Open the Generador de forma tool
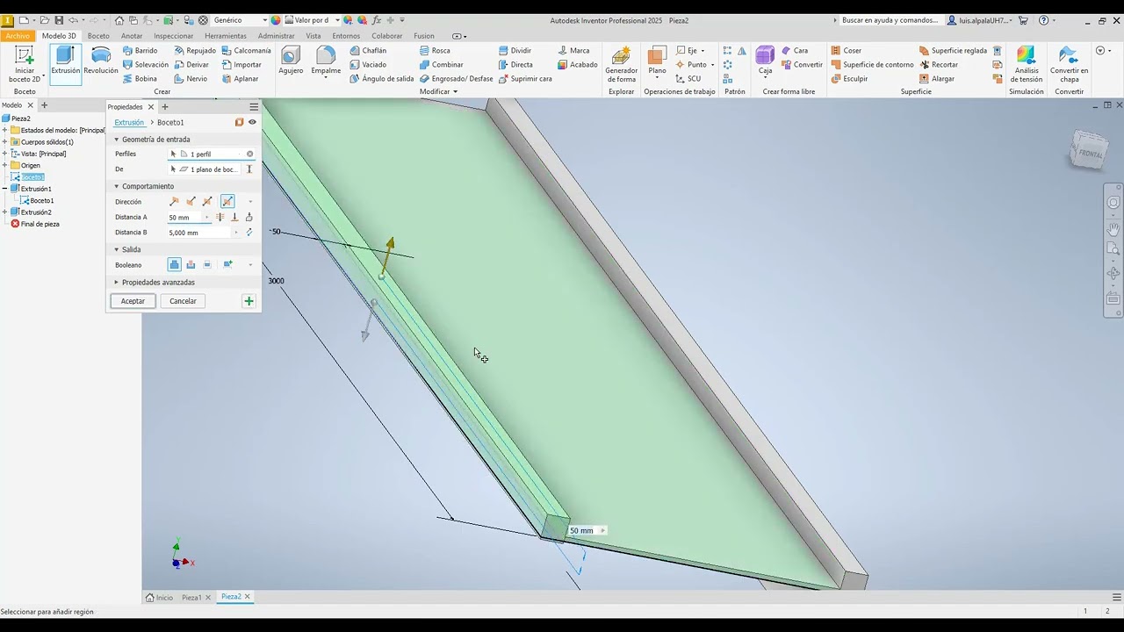The width and height of the screenshot is (1124, 632). (621, 65)
